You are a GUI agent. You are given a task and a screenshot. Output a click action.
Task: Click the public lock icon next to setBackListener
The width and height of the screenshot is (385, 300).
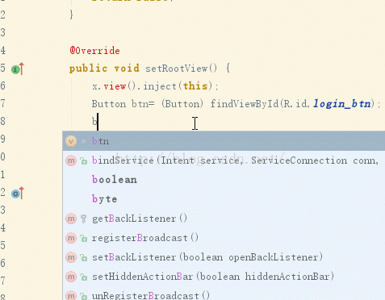point(84,257)
